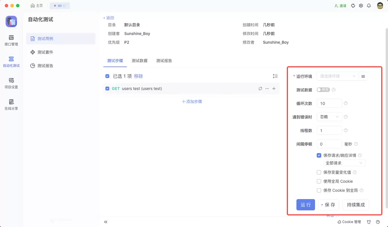
Task: Open the 接口管理 sidebar section
Action: click(11, 40)
